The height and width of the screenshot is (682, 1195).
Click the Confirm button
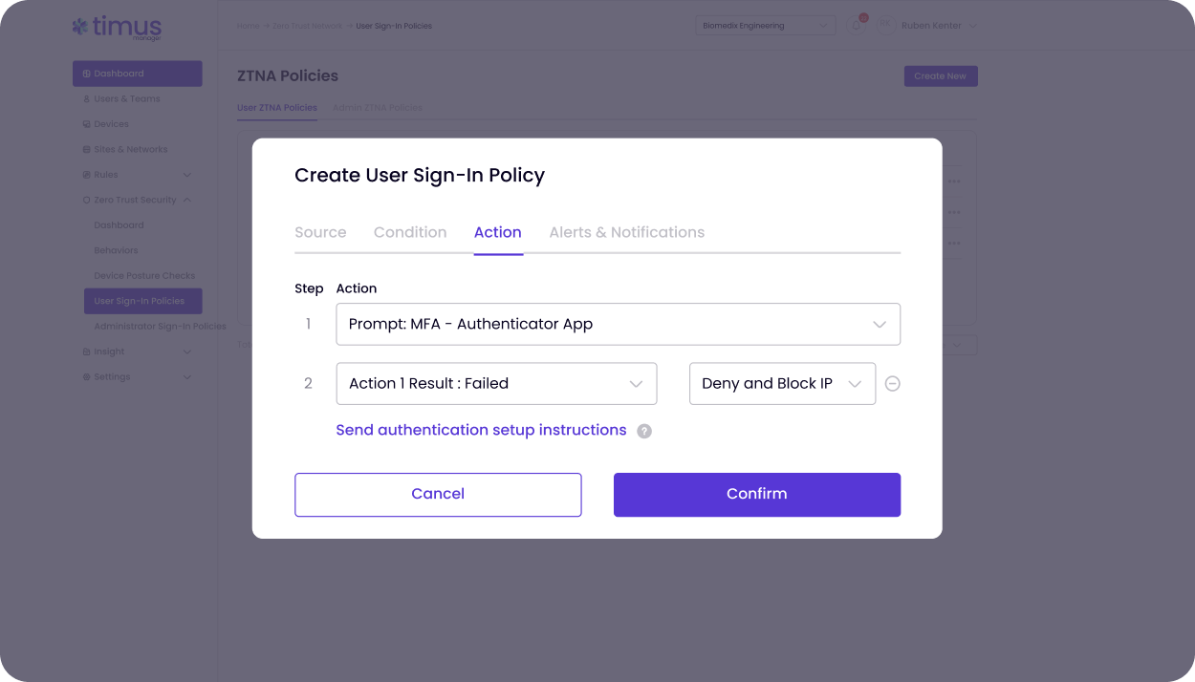click(757, 495)
